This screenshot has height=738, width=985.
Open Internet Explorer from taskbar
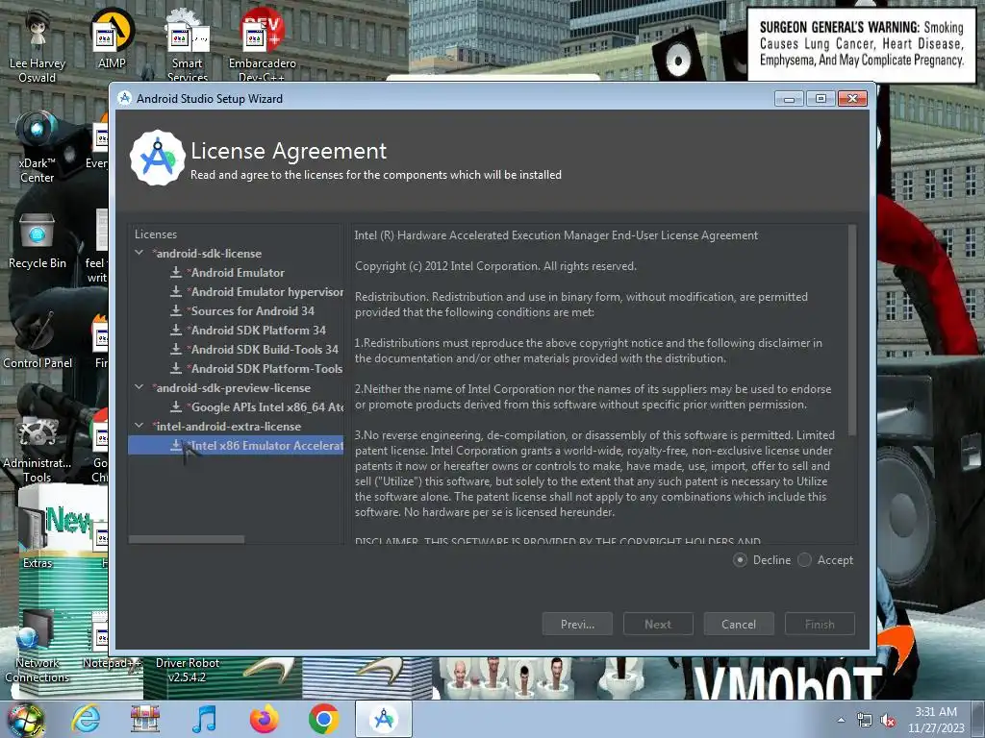coord(86,719)
